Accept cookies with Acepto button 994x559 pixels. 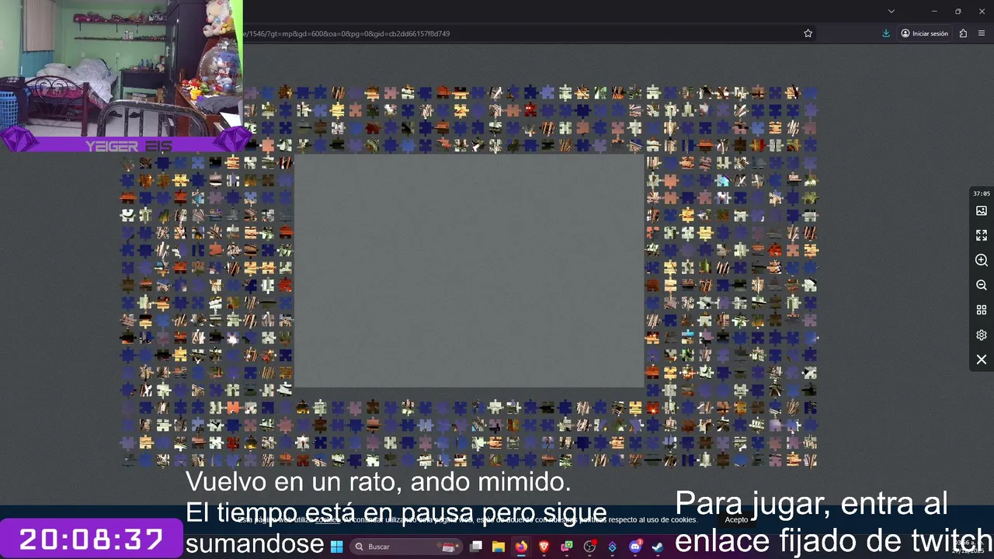736,520
